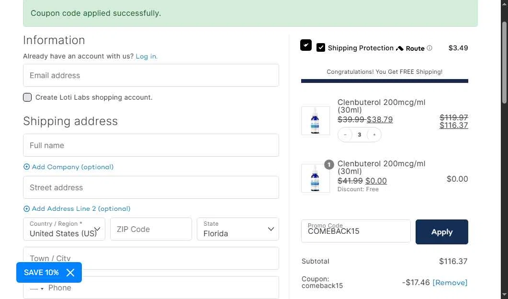
Task: Click the Shipping Protection price $3.49
Action: coord(458,48)
